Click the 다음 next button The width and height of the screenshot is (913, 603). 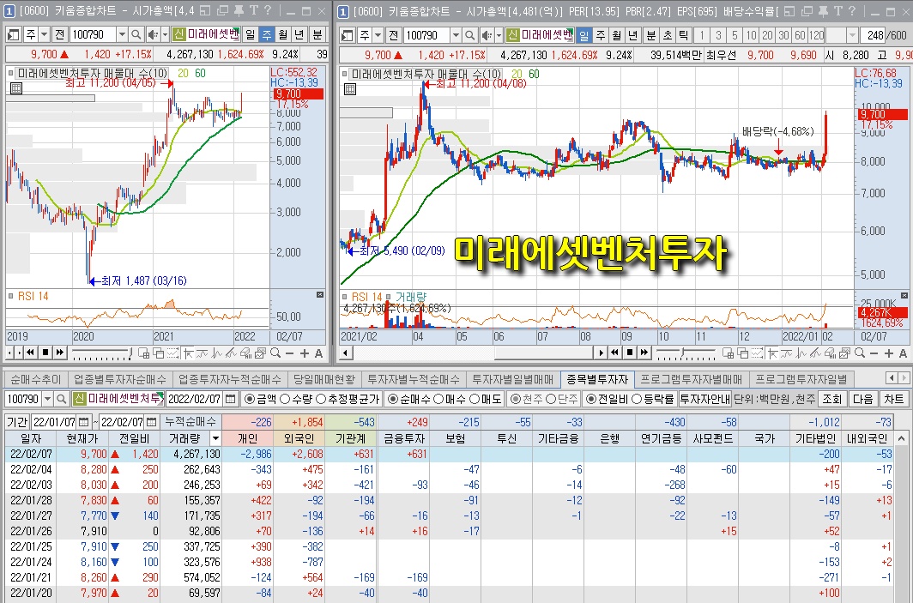point(863,400)
